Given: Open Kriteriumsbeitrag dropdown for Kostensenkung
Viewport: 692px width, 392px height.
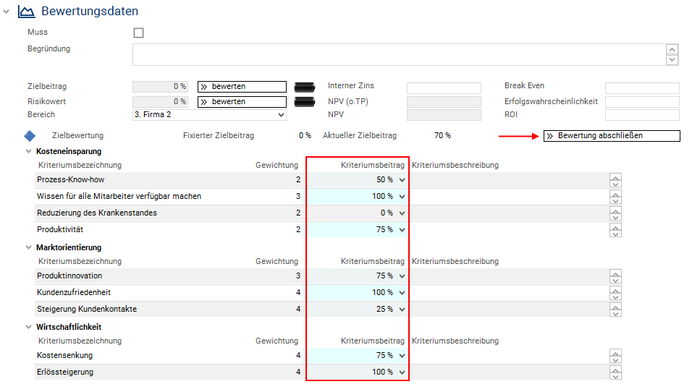Looking at the screenshot, I should (402, 356).
